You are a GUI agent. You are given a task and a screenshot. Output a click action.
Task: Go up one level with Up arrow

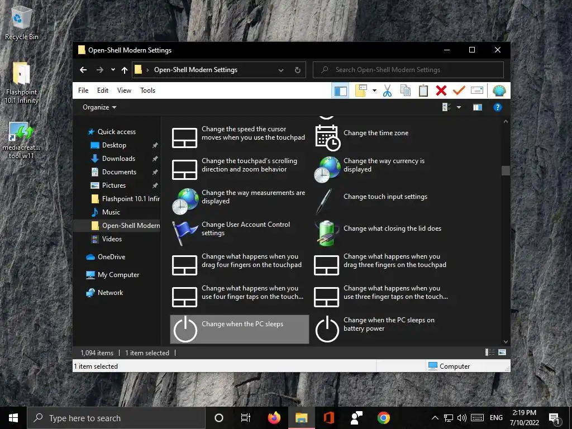click(125, 70)
